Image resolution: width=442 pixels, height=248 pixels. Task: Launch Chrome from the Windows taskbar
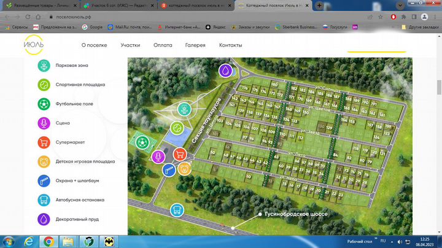48,241
